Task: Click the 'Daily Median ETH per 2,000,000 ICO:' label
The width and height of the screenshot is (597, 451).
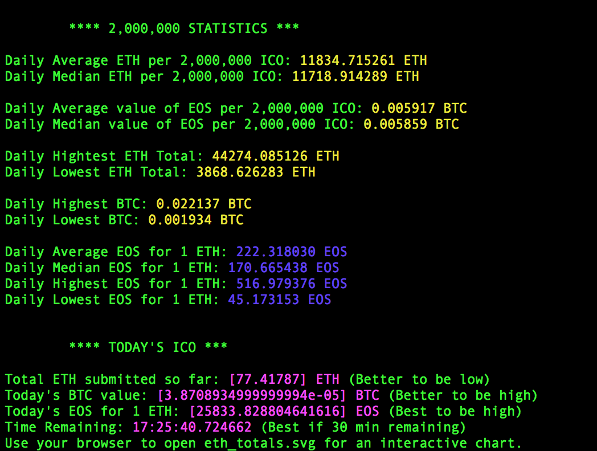Action: (x=144, y=76)
